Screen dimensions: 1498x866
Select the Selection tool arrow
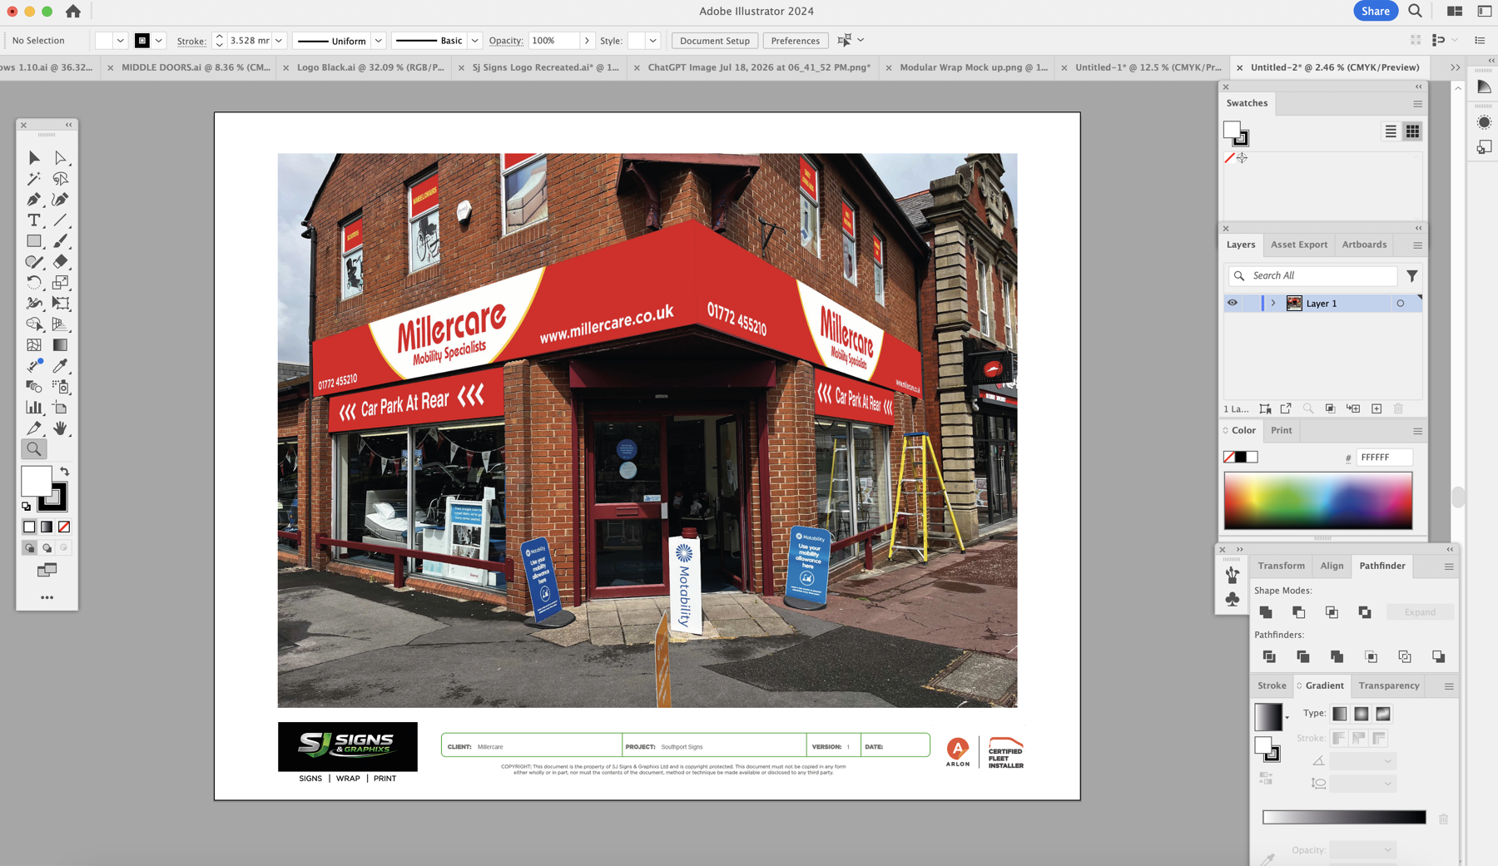coord(34,158)
